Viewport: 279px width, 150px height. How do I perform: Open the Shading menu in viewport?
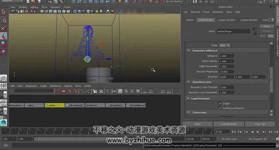pos(23,7)
